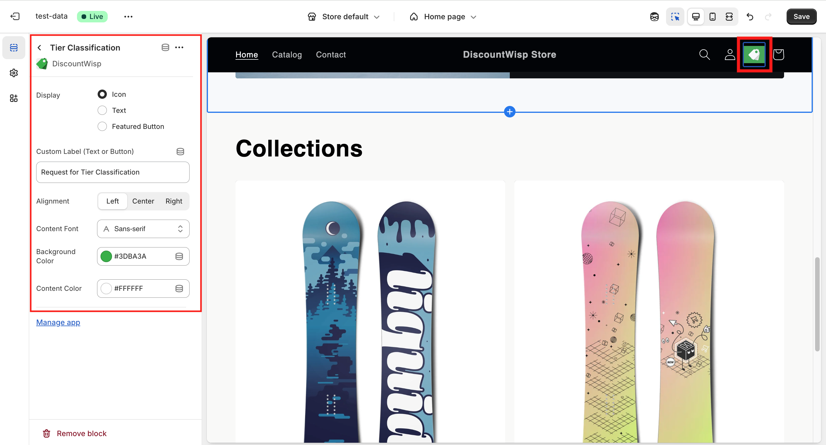Open the app embeds sidebar icon
This screenshot has width=826, height=445.
click(14, 98)
